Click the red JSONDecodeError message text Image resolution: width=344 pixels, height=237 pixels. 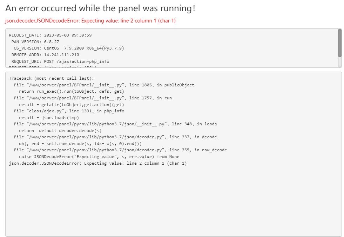tap(90, 21)
